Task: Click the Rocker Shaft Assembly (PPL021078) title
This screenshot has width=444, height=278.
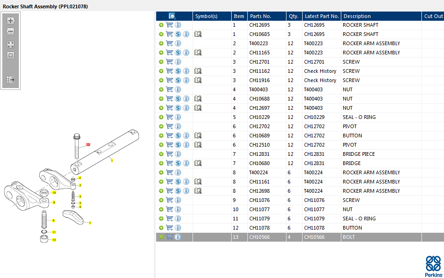Action: [45, 6]
